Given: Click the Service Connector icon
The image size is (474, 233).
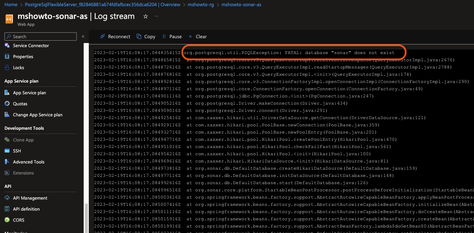Looking at the screenshot, I should 7,45.
